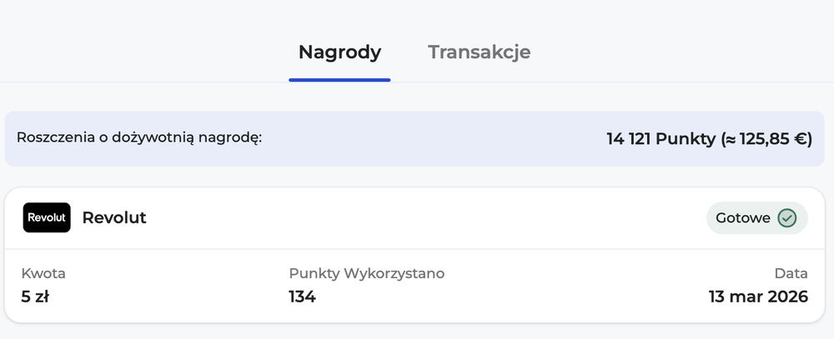This screenshot has width=834, height=339.
Task: Click the empty header space right of Revolut name
Action: click(x=417, y=218)
